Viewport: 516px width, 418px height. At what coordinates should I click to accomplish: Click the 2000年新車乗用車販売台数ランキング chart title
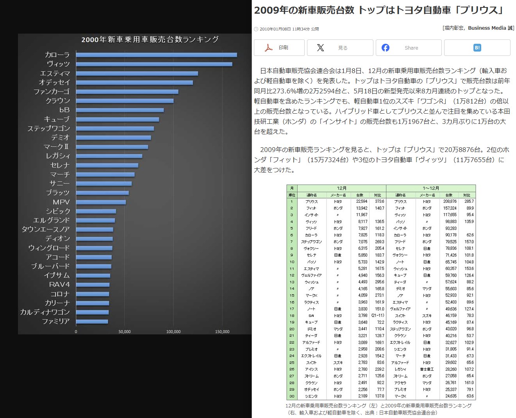point(150,39)
